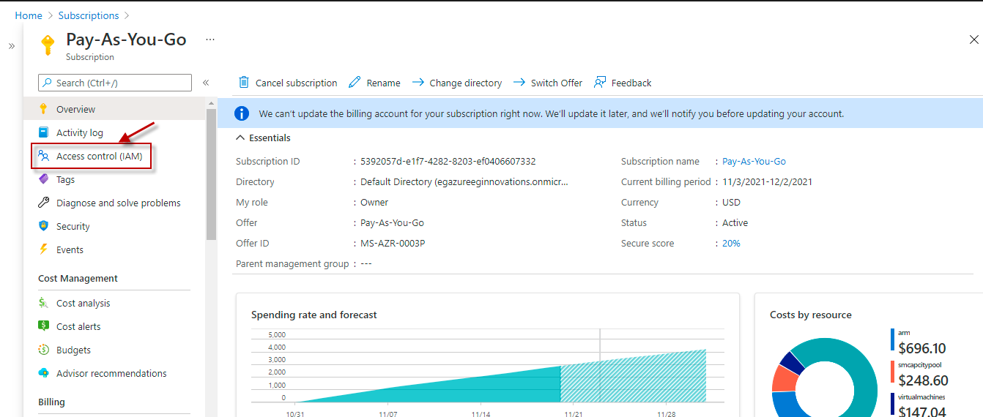983x417 pixels.
Task: Click the Billing section header
Action: click(51, 402)
